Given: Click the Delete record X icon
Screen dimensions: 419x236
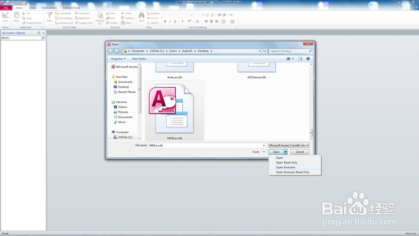Looking at the screenshot, I should (x=107, y=23).
